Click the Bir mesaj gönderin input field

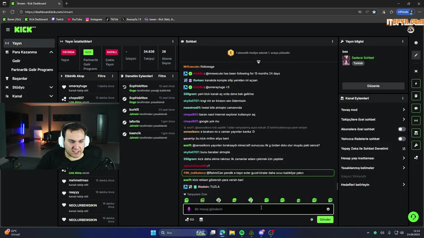[x=258, y=209]
